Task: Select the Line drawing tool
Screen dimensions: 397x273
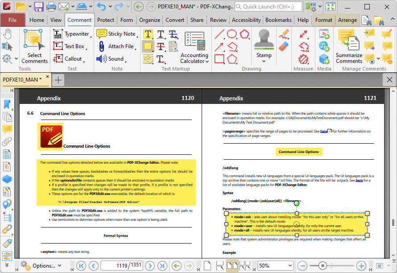Action: tap(219, 34)
